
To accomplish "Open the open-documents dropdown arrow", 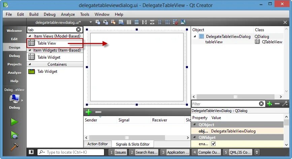I will pos(91,22).
